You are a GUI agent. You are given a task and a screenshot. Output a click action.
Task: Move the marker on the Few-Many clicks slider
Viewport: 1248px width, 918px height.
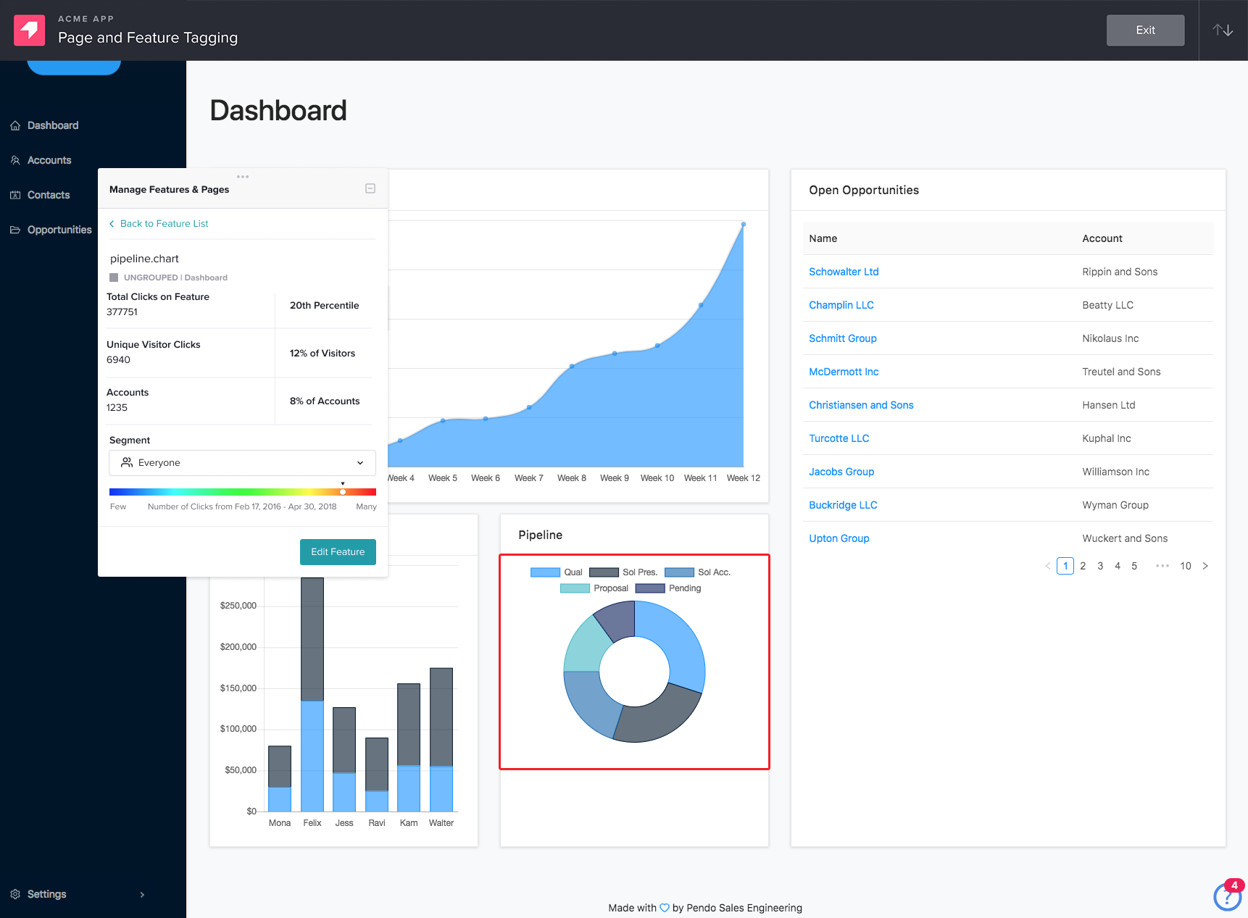[x=342, y=491]
